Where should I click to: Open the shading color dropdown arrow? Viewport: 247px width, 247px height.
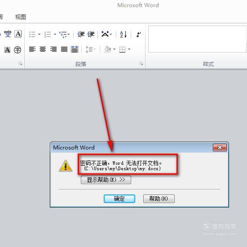coord(115,49)
